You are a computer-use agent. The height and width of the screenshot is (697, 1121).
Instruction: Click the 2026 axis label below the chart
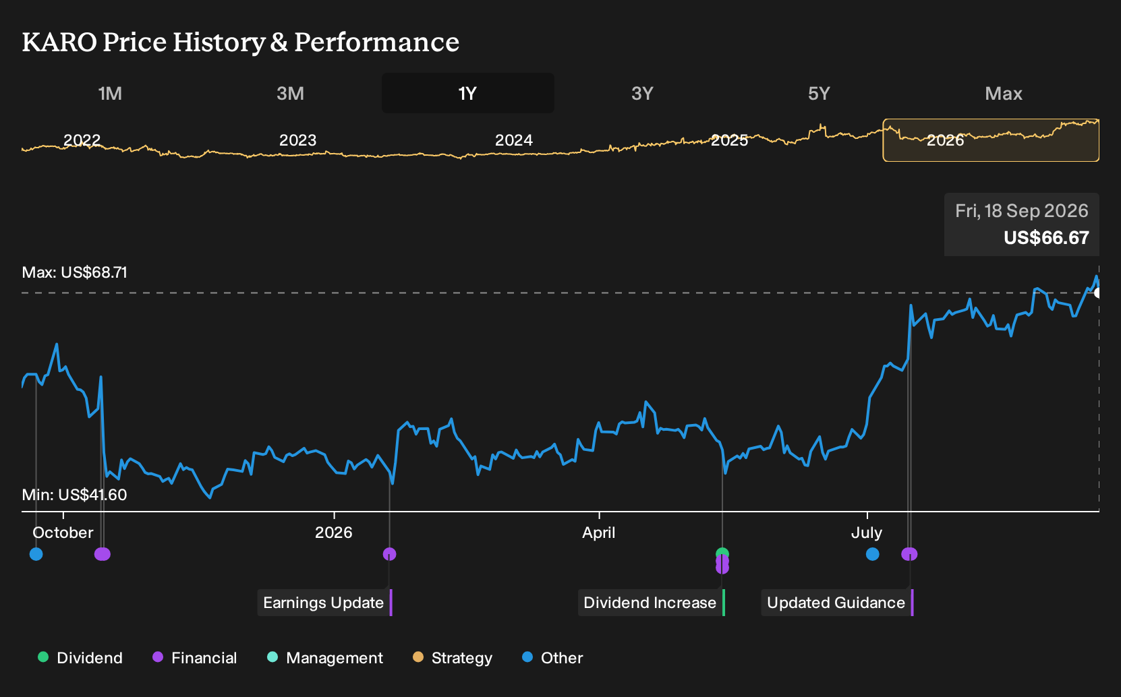click(334, 533)
